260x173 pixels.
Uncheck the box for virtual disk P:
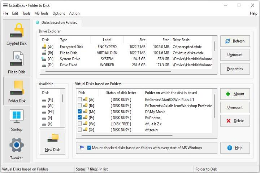(x=79, y=117)
